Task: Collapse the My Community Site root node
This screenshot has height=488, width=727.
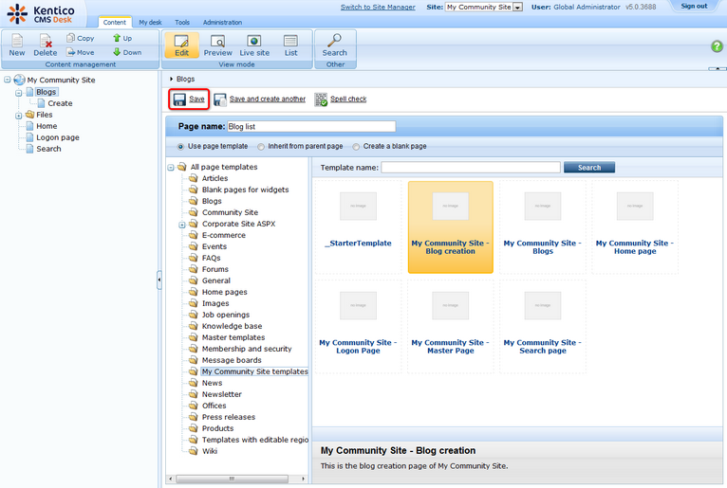Action: 7,80
